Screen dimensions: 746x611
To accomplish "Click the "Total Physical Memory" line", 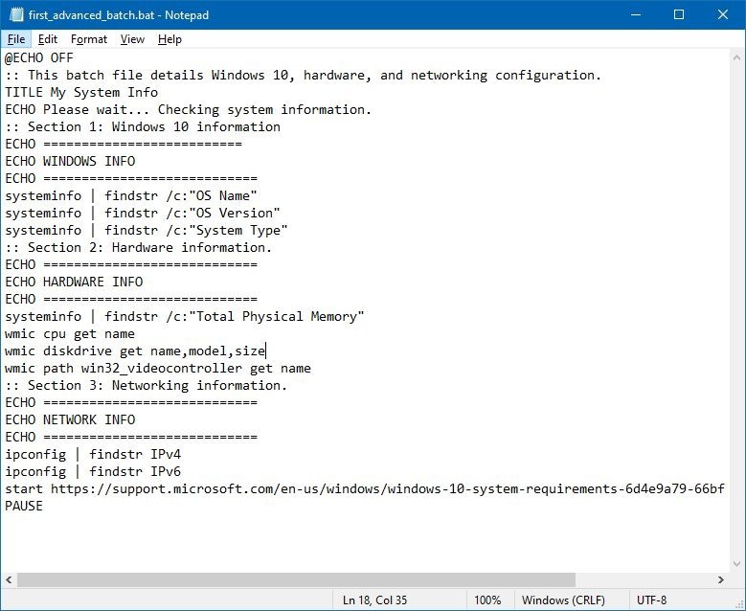I will (x=185, y=316).
